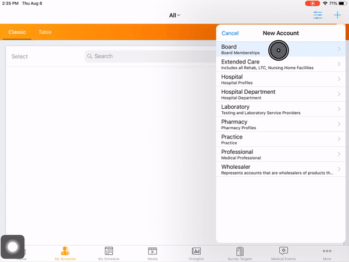Switch to the Classic tab

pos(17,32)
